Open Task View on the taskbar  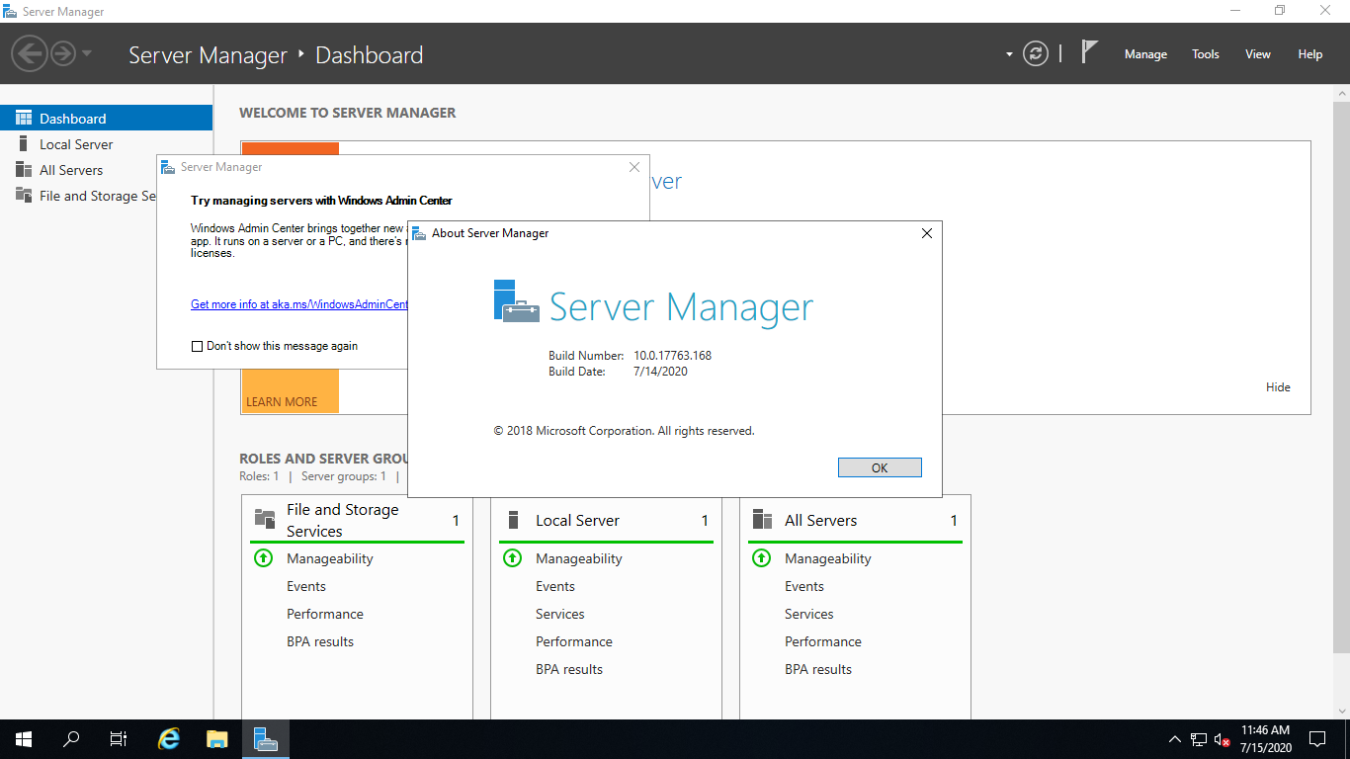[x=119, y=738]
